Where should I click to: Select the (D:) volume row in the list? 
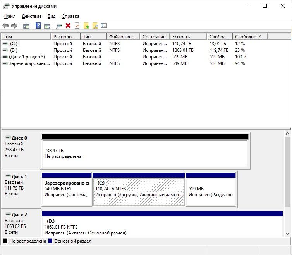coord(14,50)
